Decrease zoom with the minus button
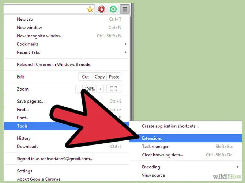This screenshot has width=245, height=183. coord(79,89)
